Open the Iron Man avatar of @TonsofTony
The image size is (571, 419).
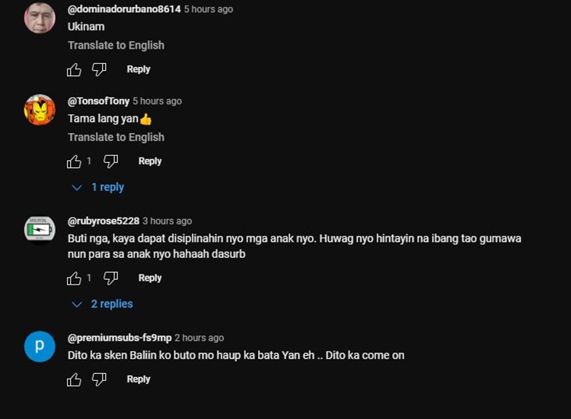pyautogui.click(x=40, y=110)
